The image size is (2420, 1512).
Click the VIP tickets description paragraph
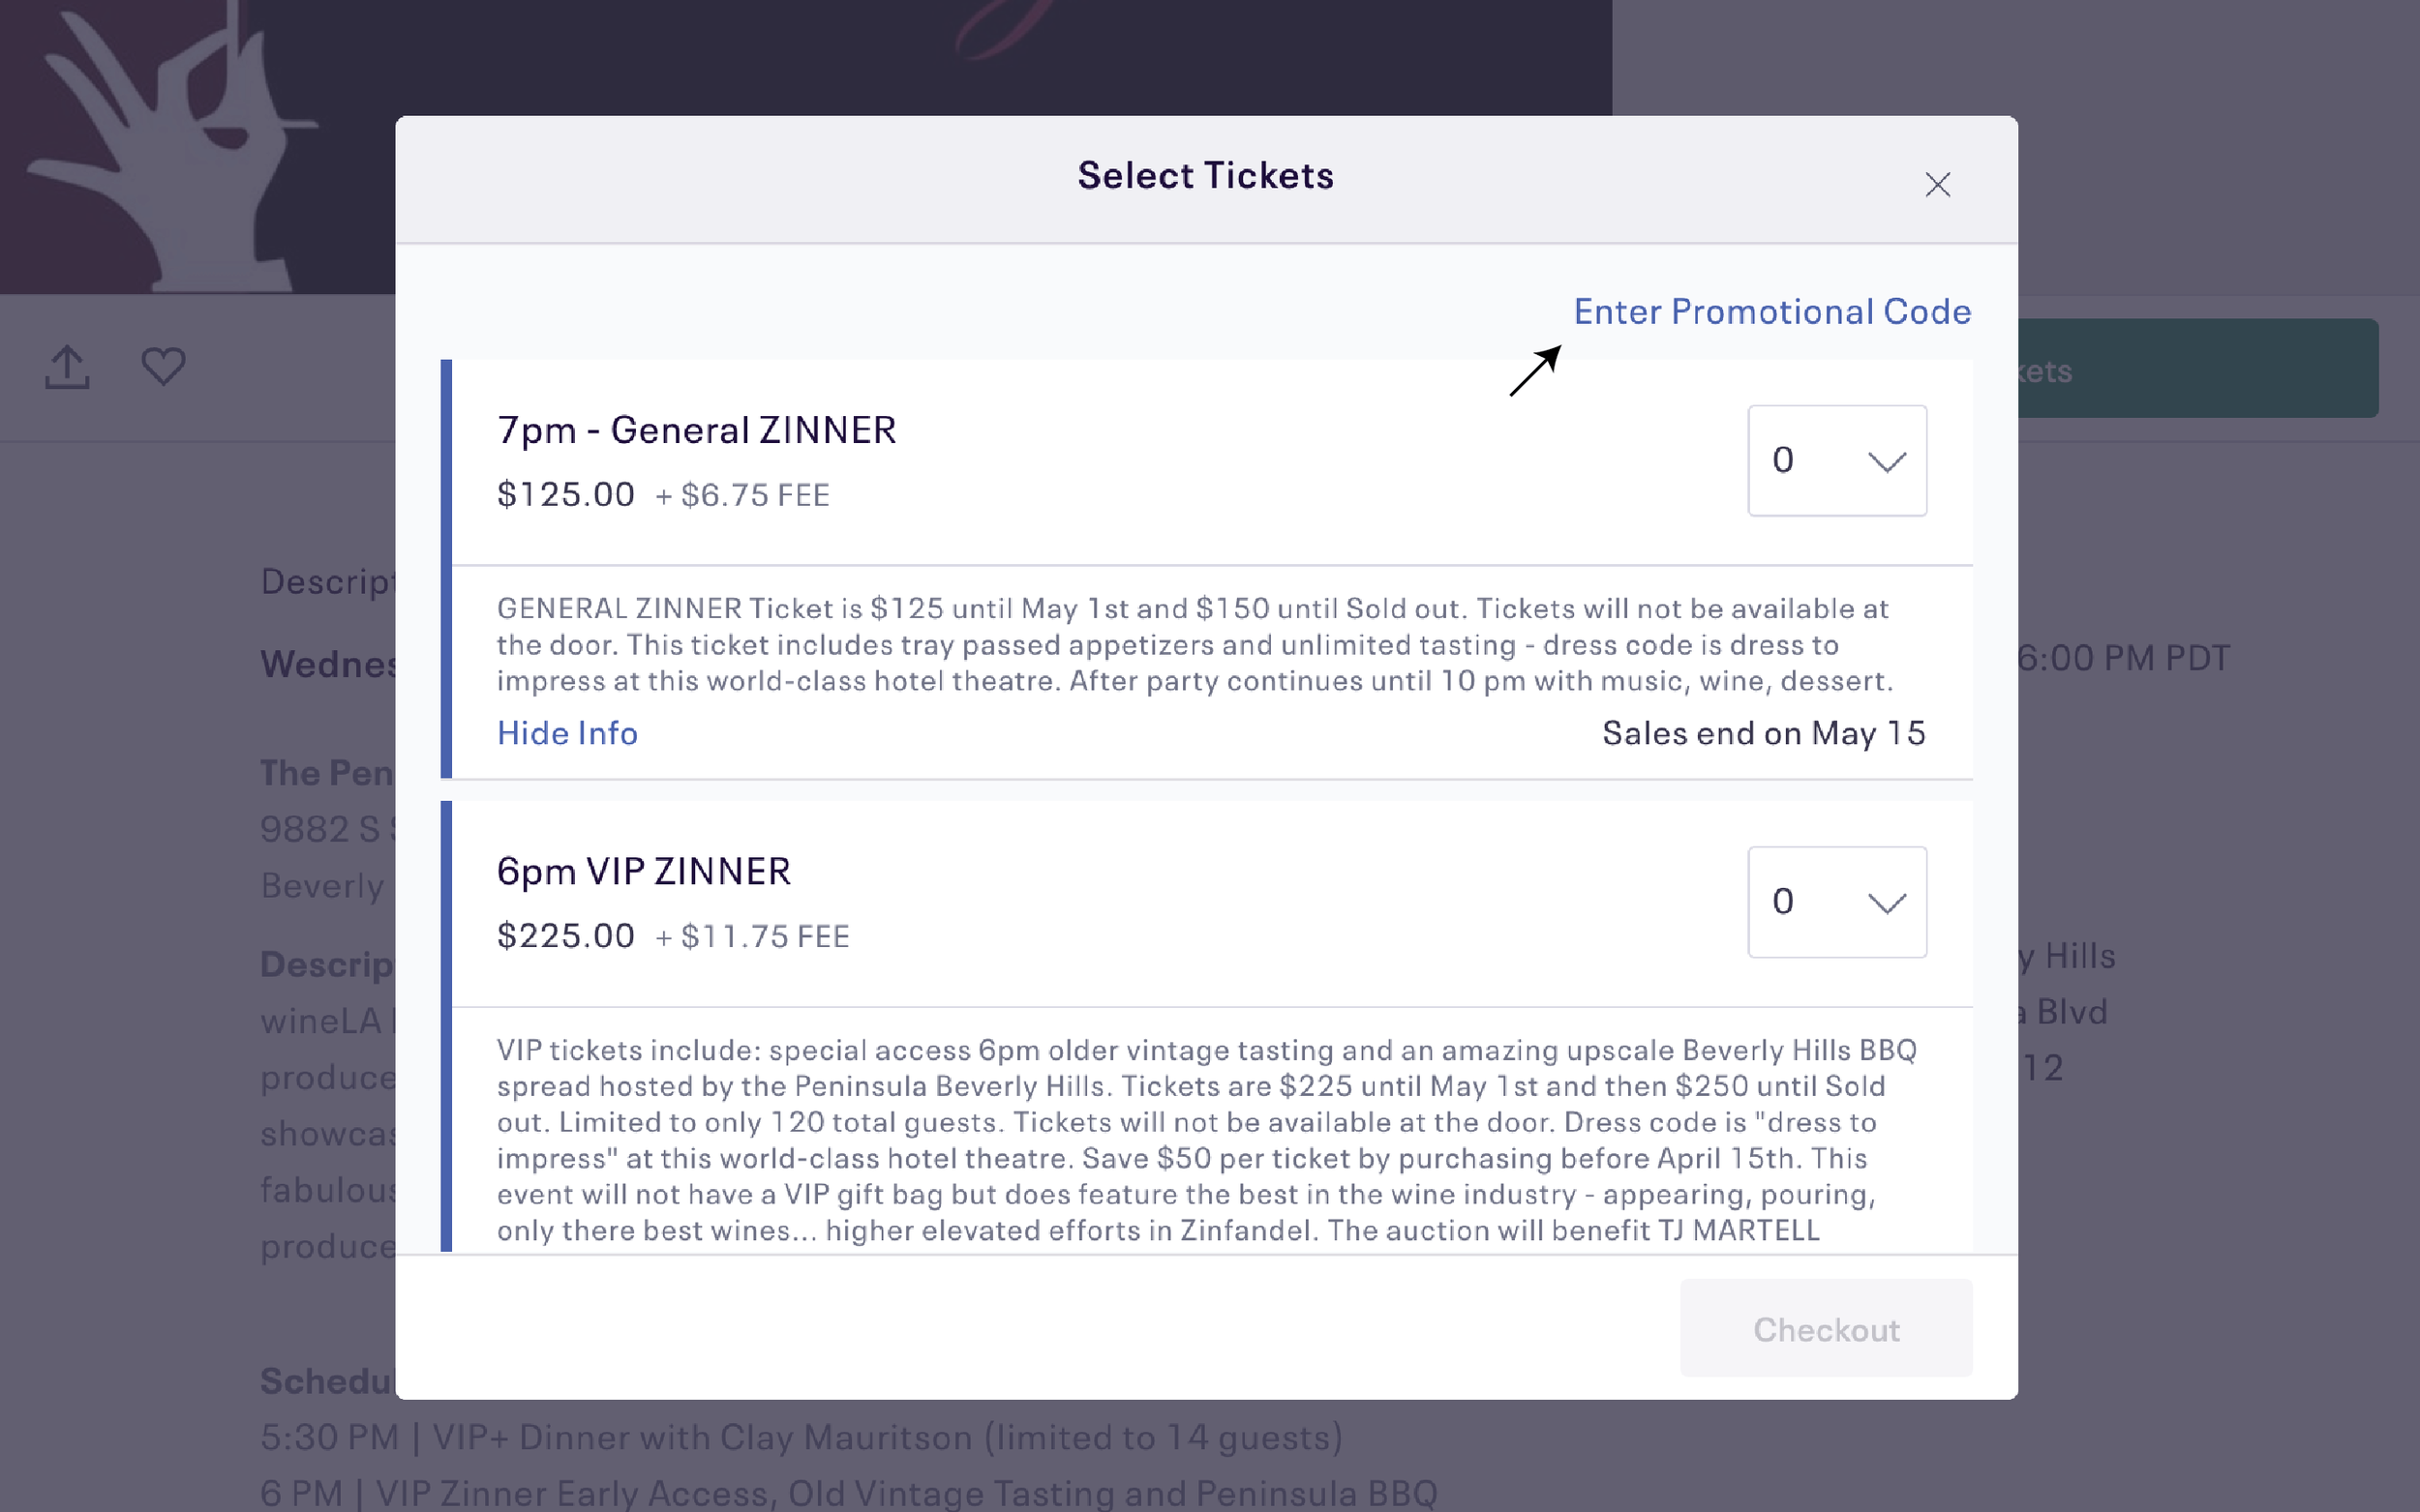pos(1206,1140)
